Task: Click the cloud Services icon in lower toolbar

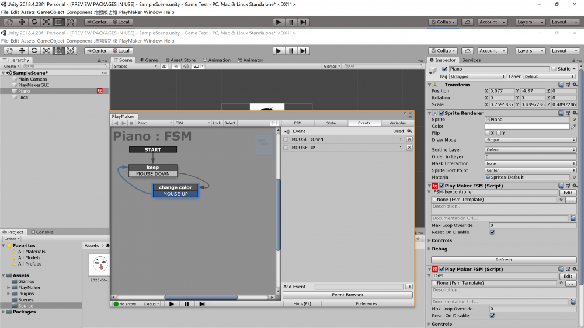Action: tap(467, 51)
